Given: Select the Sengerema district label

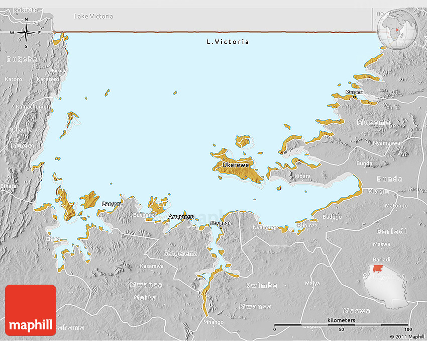Looking at the screenshot, I should pos(181,253).
